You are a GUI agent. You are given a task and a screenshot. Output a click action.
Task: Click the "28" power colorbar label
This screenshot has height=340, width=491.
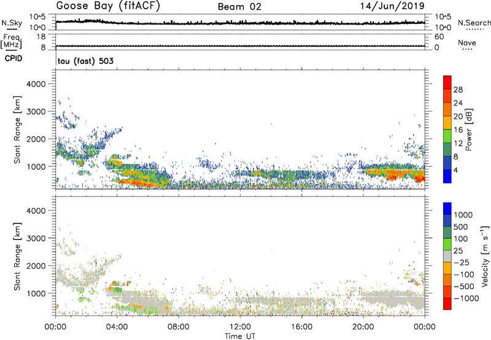pos(458,90)
